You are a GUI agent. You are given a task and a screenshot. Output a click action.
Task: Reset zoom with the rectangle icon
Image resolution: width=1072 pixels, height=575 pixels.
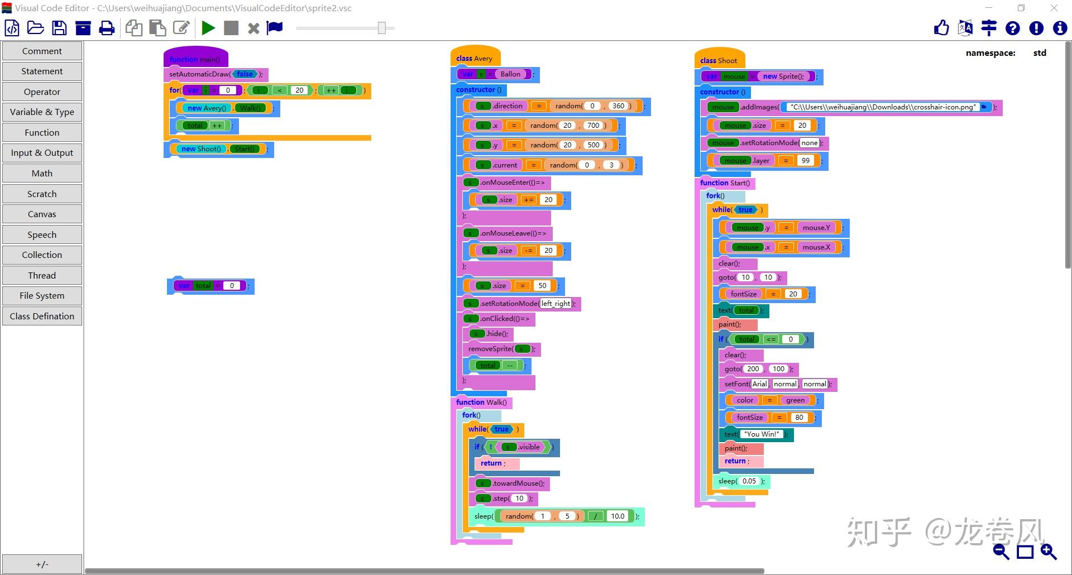[x=1025, y=552]
